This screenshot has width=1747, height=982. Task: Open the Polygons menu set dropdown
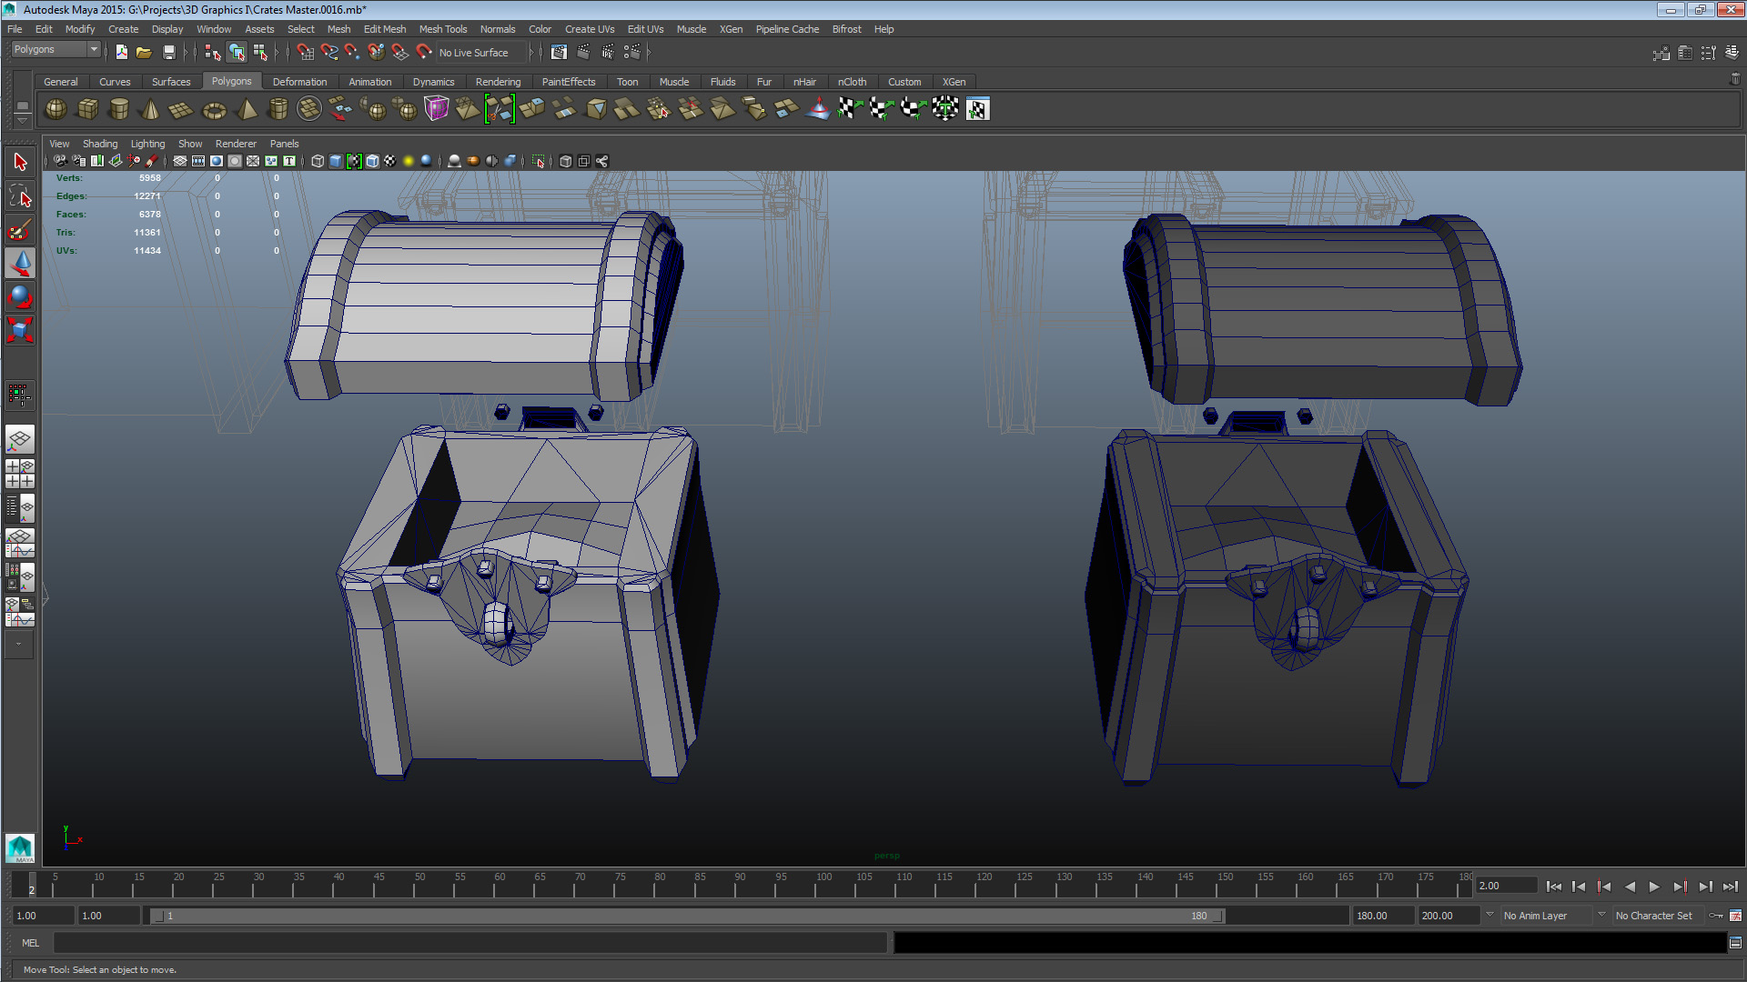coord(55,49)
